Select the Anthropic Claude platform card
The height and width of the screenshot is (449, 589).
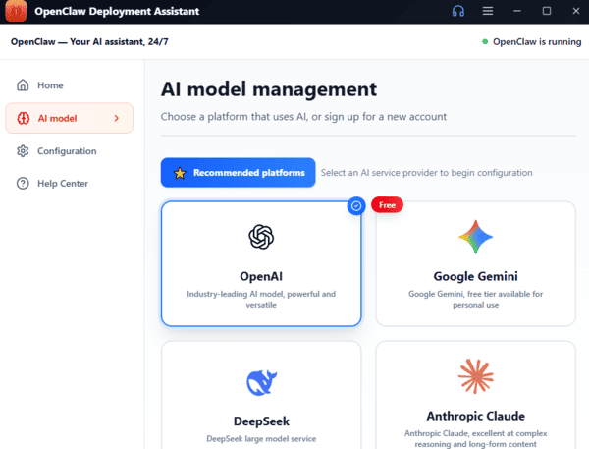point(475,395)
